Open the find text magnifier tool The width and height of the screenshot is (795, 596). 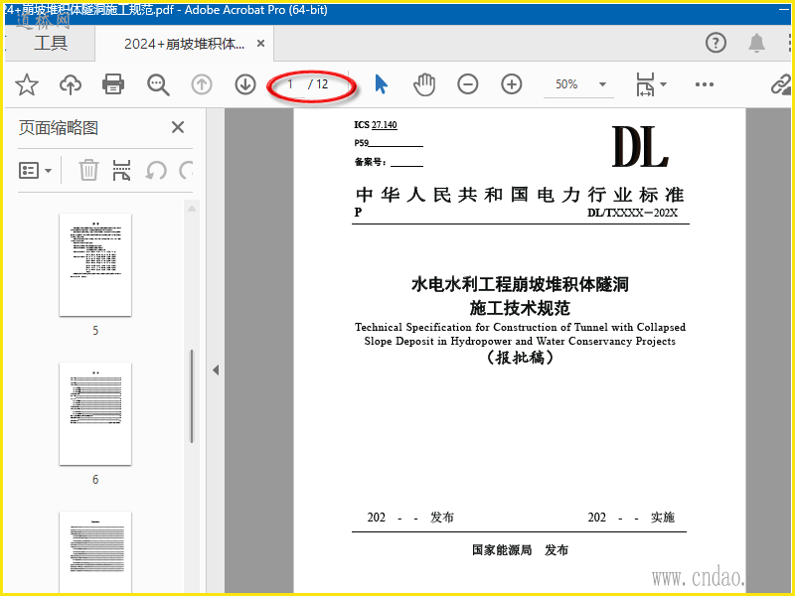click(158, 84)
